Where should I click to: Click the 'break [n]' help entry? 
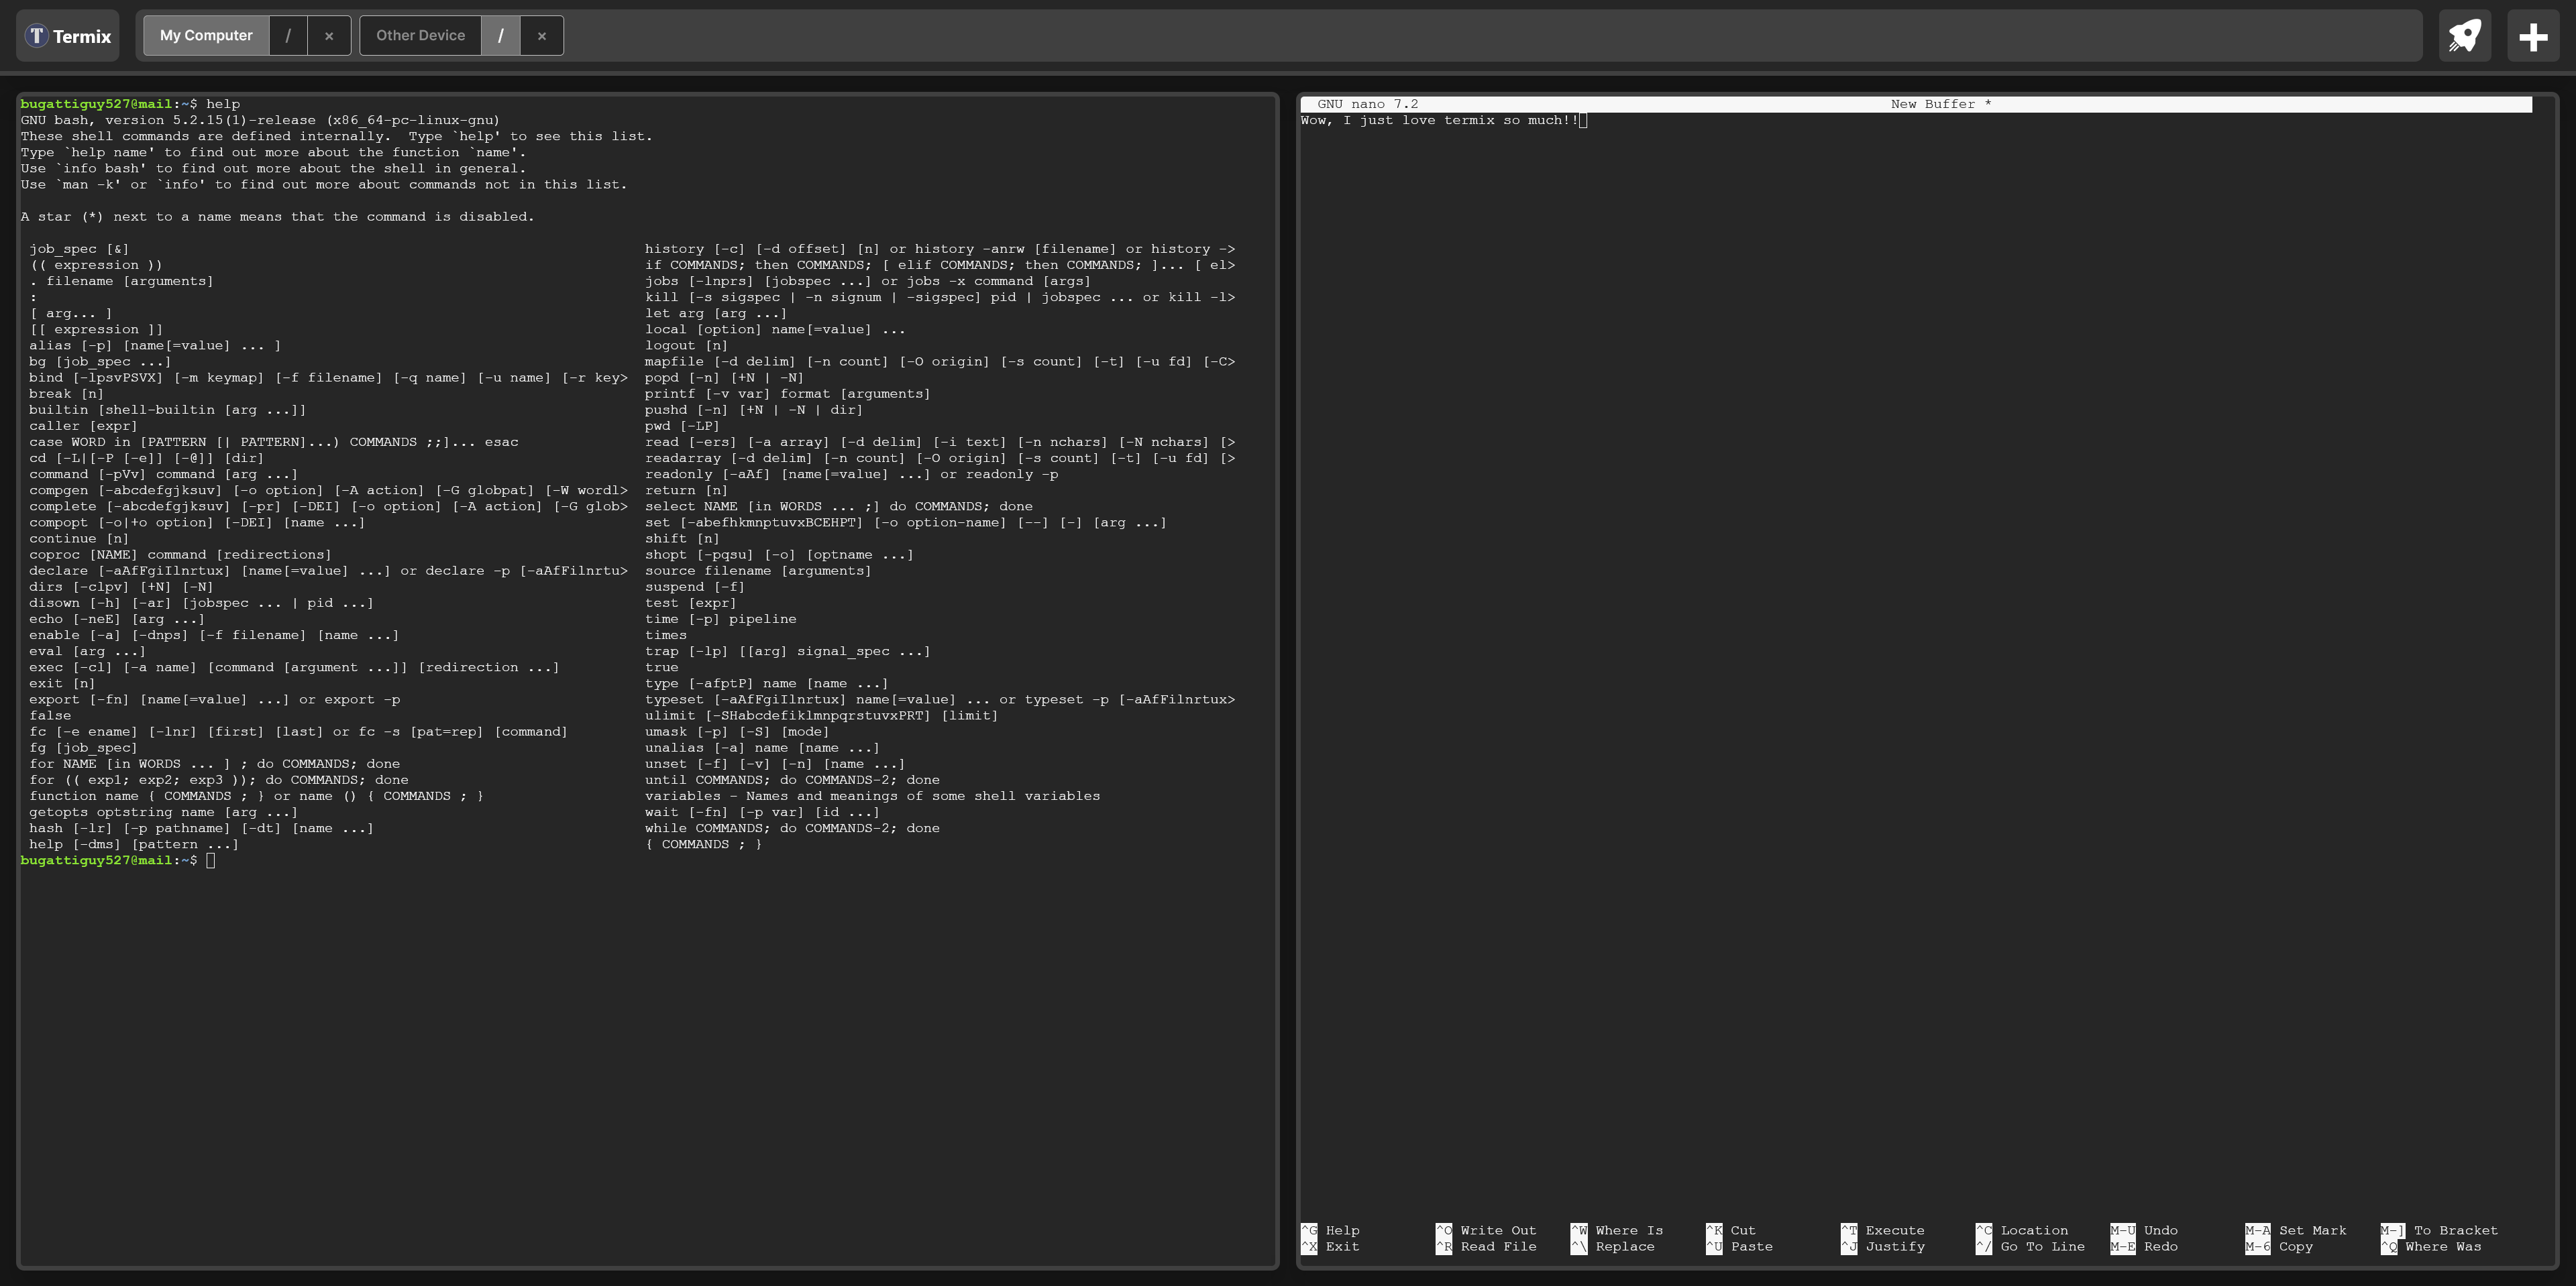66,394
